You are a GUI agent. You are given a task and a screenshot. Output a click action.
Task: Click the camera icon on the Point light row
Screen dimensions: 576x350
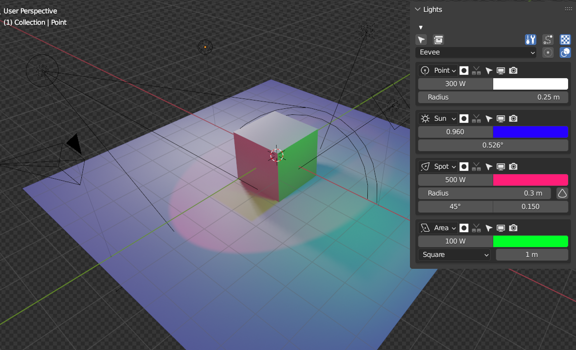point(513,70)
